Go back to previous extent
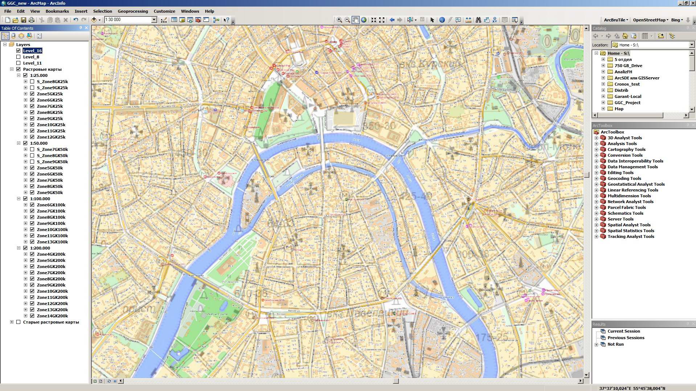 (x=392, y=20)
